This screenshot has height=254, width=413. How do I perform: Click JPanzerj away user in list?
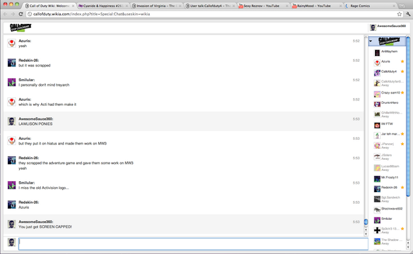point(388,145)
